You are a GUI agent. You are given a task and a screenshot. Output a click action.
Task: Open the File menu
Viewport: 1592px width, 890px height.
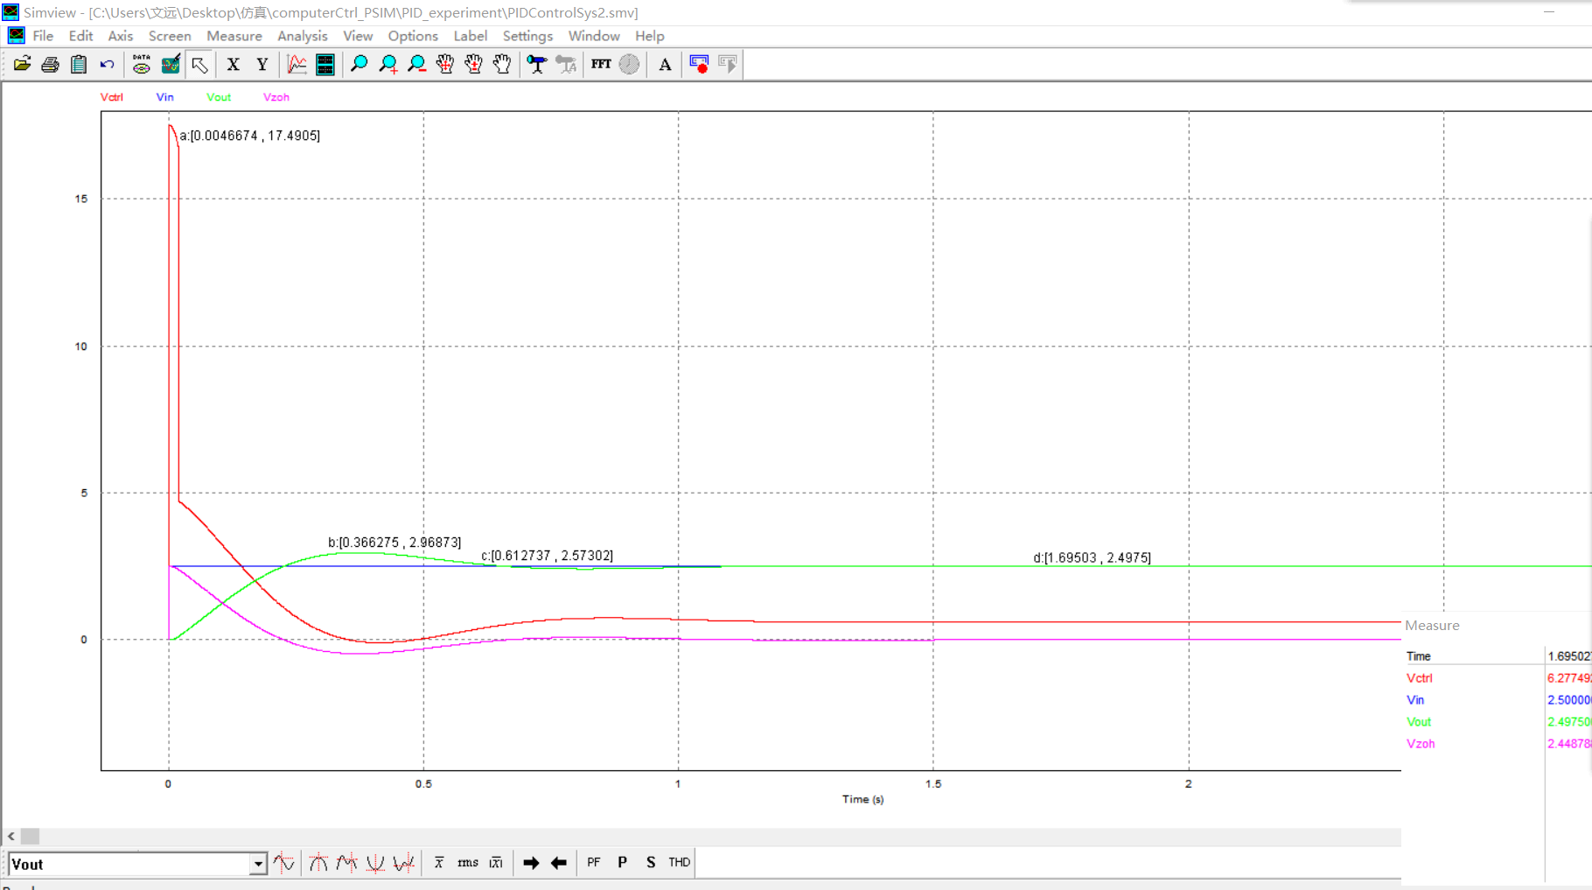coord(43,36)
